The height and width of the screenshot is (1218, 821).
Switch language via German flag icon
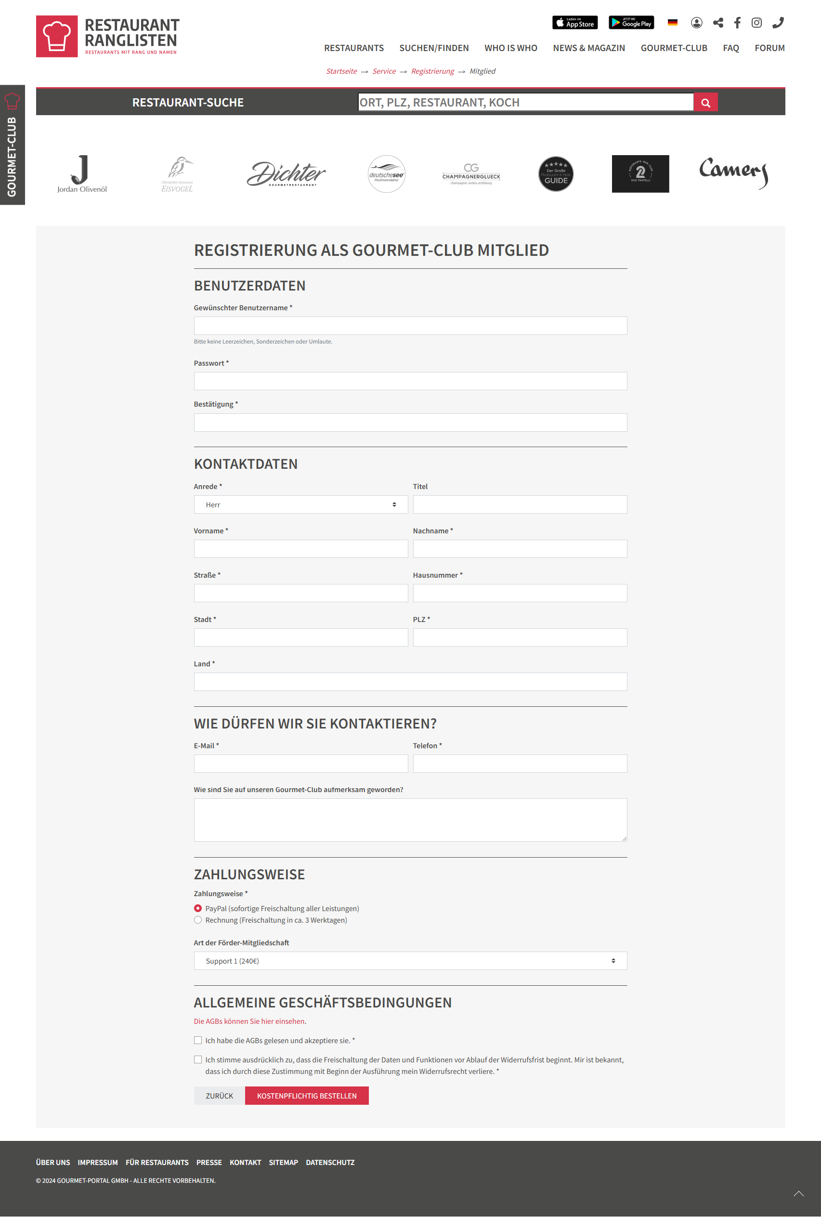pos(672,23)
